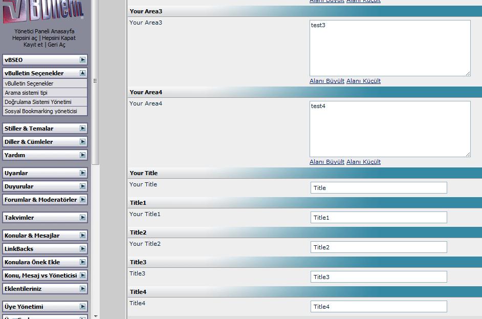Click the arrow icon beside Takvimler
Image resolution: width=482 pixels, height=319 pixels.
pyautogui.click(x=82, y=218)
